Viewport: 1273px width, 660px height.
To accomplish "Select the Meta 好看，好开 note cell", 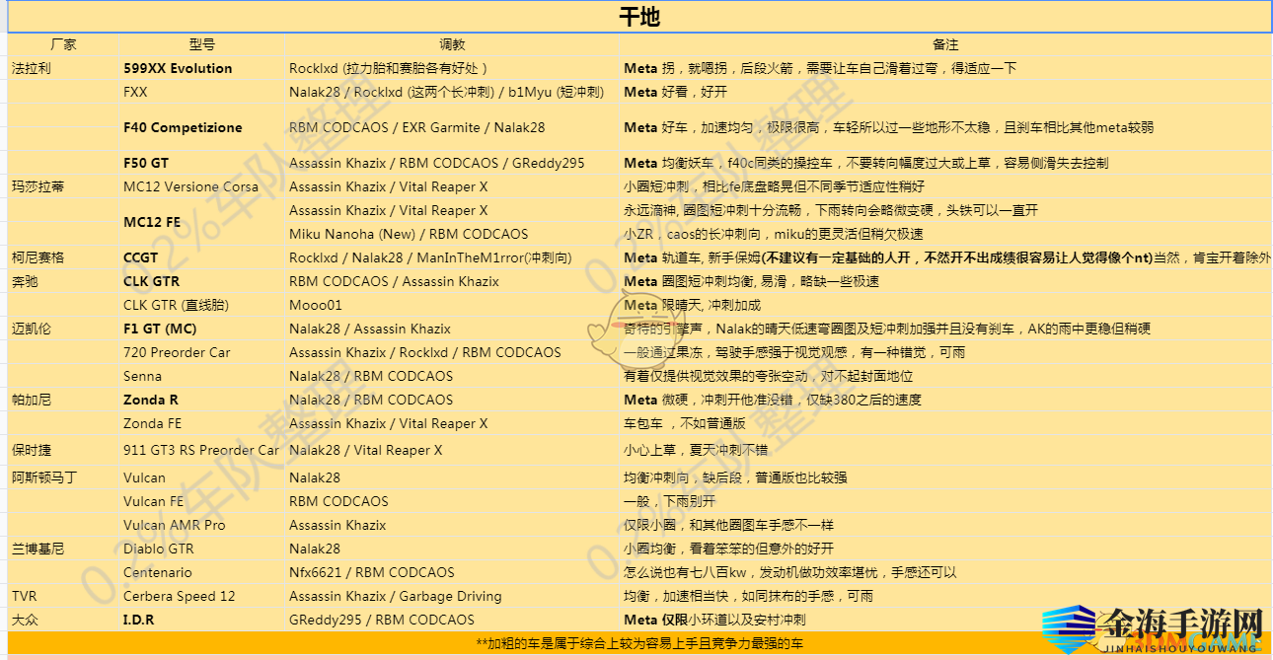I will pyautogui.click(x=945, y=92).
